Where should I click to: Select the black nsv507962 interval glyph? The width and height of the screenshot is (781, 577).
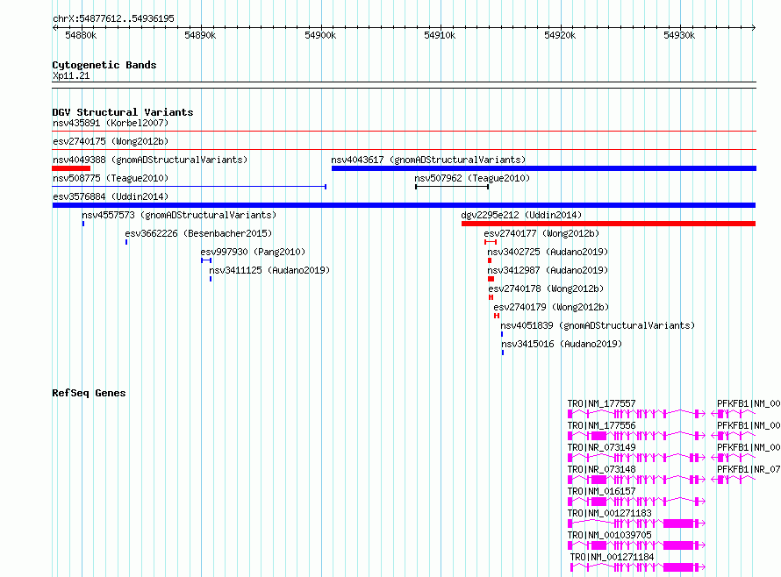click(x=452, y=187)
